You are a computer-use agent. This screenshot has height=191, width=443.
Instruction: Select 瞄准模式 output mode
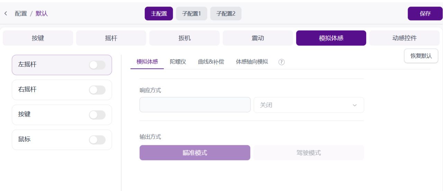tap(195, 153)
